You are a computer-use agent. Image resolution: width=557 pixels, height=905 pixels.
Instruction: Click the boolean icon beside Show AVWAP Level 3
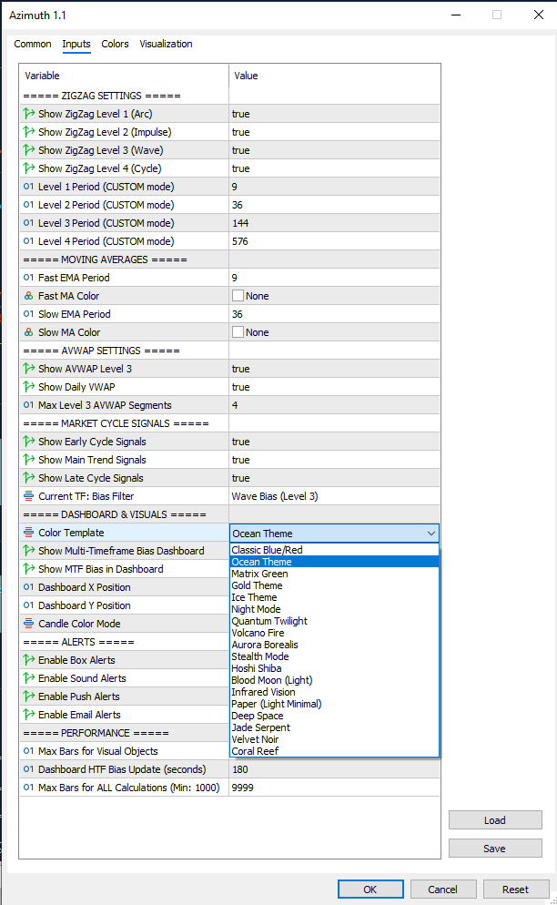click(x=29, y=369)
